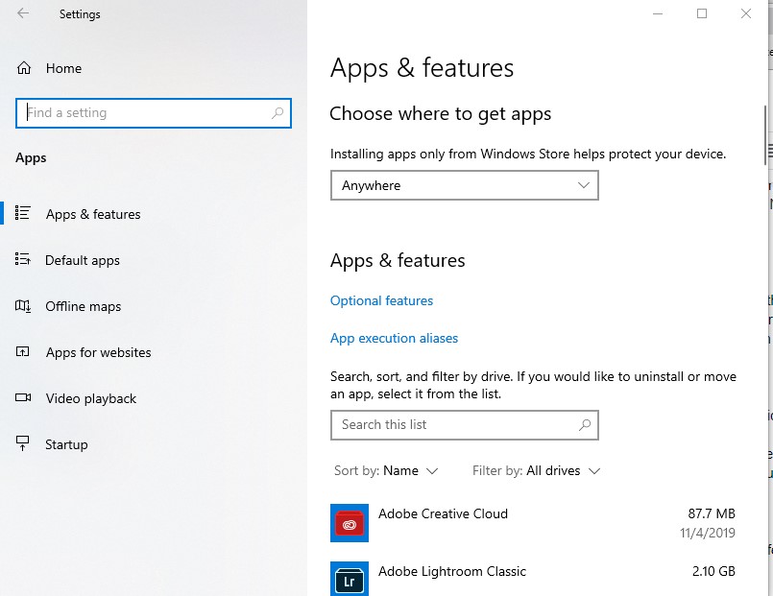Click the Find a setting search magnifier

(x=278, y=113)
